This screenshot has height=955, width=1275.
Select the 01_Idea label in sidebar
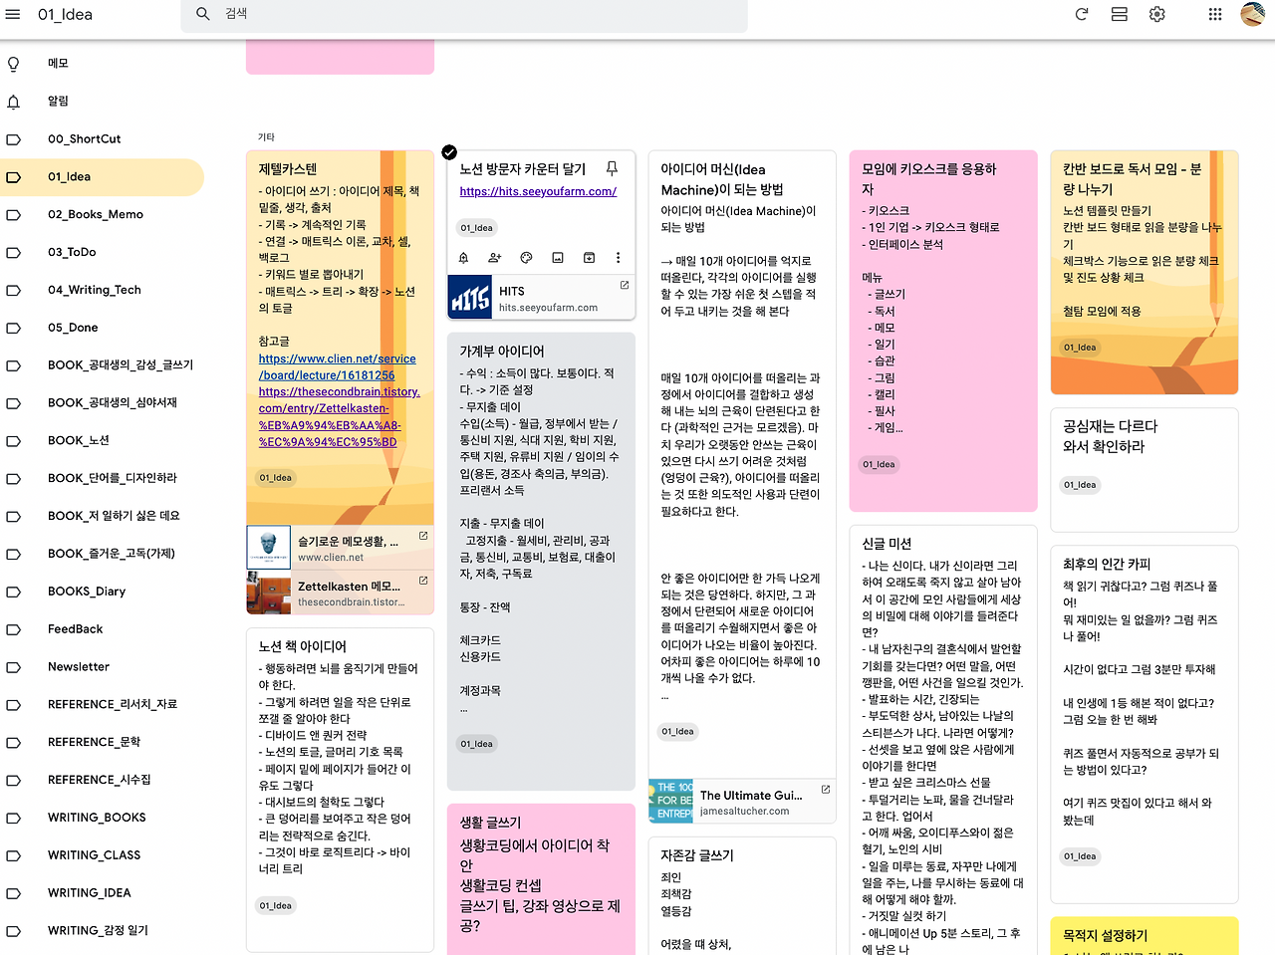[x=102, y=177]
